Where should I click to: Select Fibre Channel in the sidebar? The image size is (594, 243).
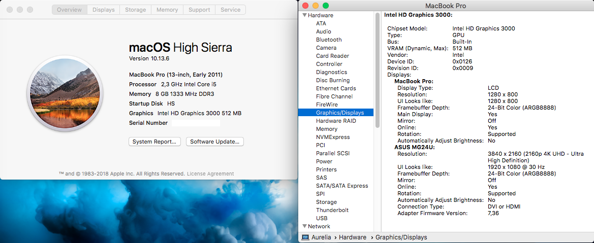334,96
